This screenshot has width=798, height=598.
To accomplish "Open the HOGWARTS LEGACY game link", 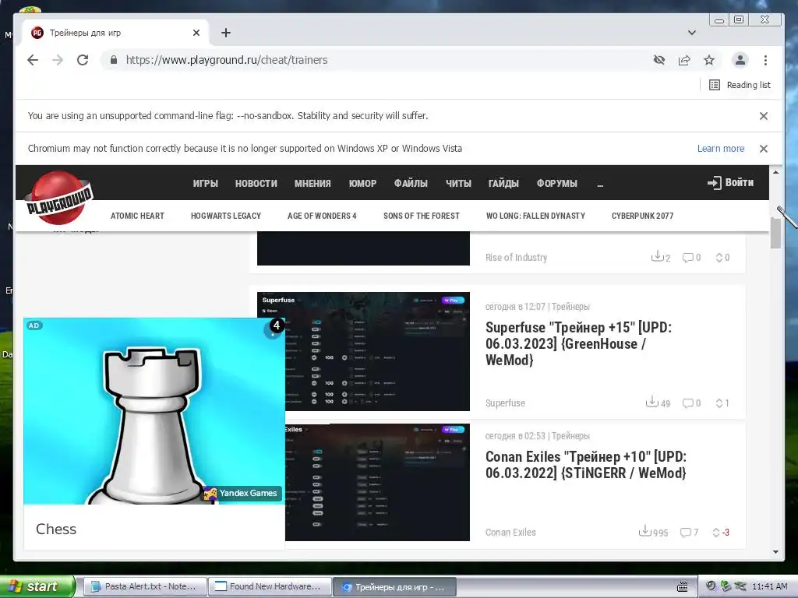I will click(226, 216).
